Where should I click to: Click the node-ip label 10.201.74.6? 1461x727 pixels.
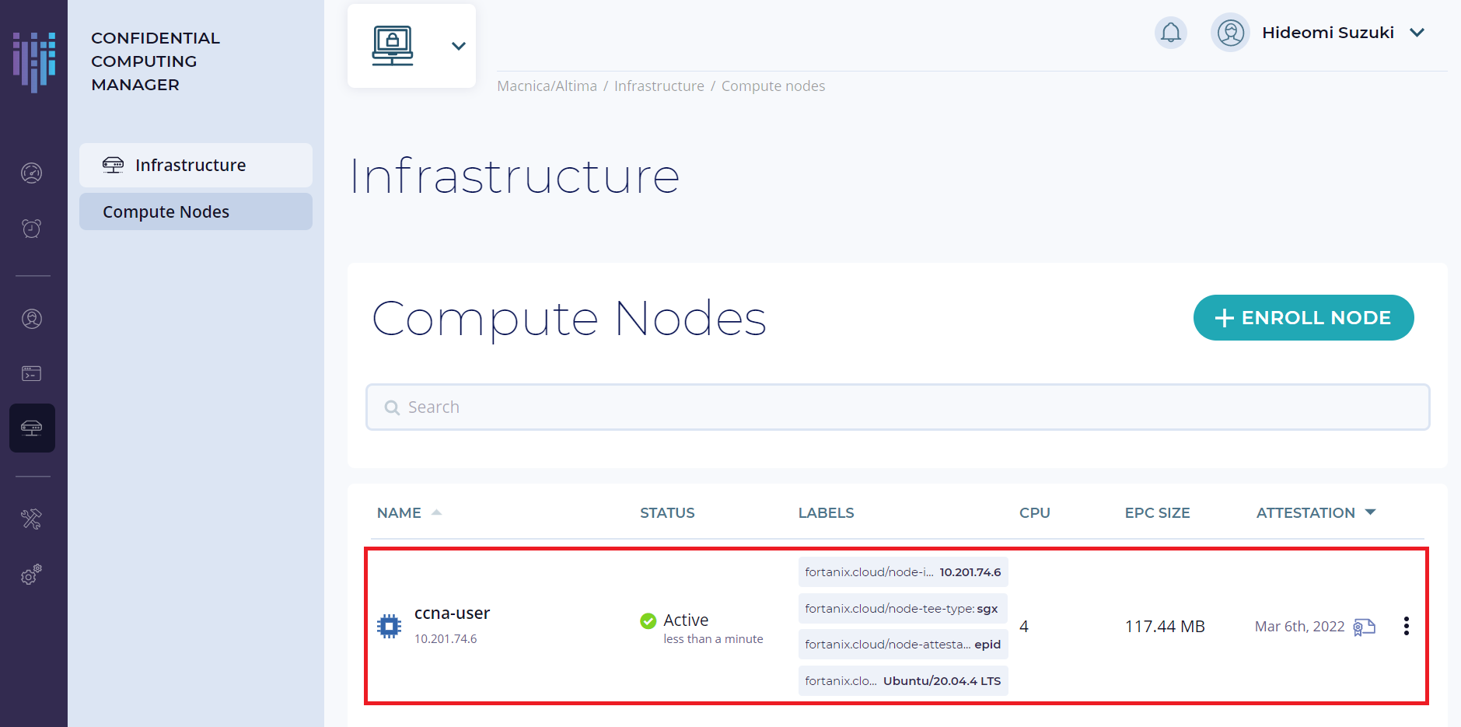tap(904, 572)
